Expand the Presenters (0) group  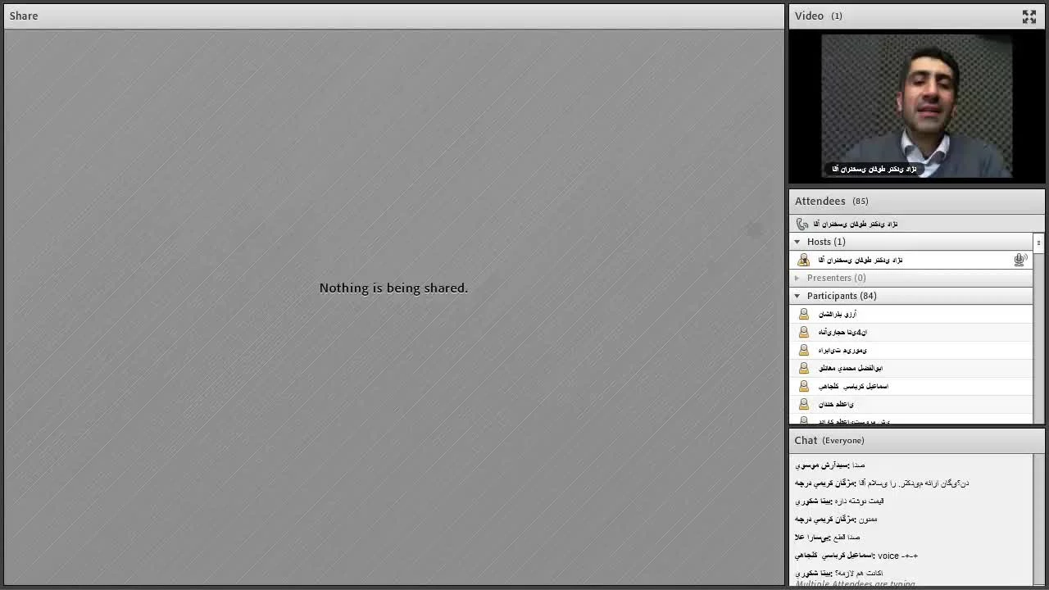pos(797,278)
